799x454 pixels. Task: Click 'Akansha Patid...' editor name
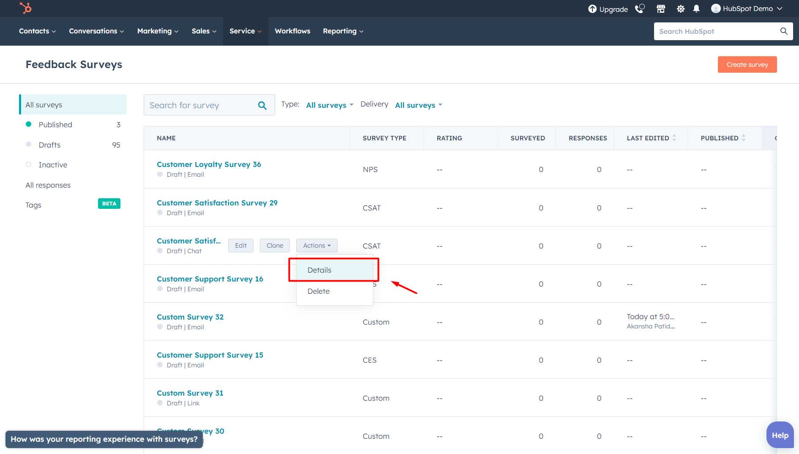click(651, 326)
